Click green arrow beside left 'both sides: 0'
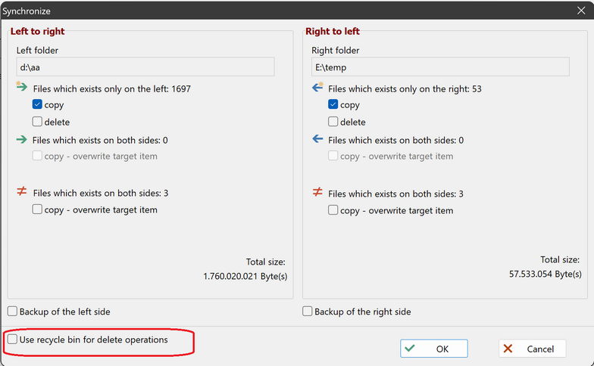The width and height of the screenshot is (594, 366). [22, 140]
